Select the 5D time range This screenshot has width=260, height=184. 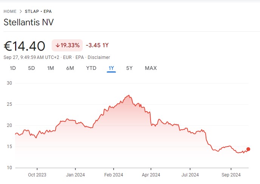tap(31, 68)
